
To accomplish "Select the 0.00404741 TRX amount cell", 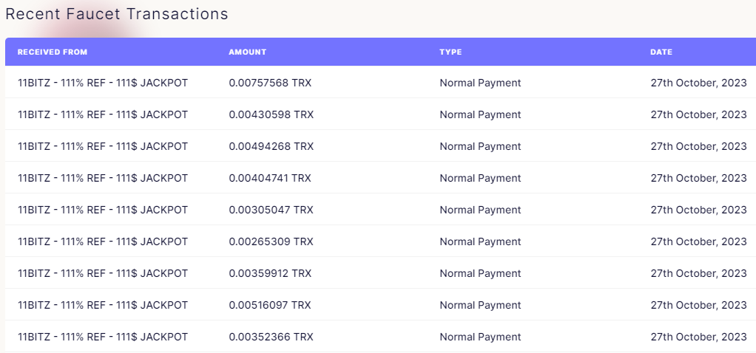I will point(270,178).
